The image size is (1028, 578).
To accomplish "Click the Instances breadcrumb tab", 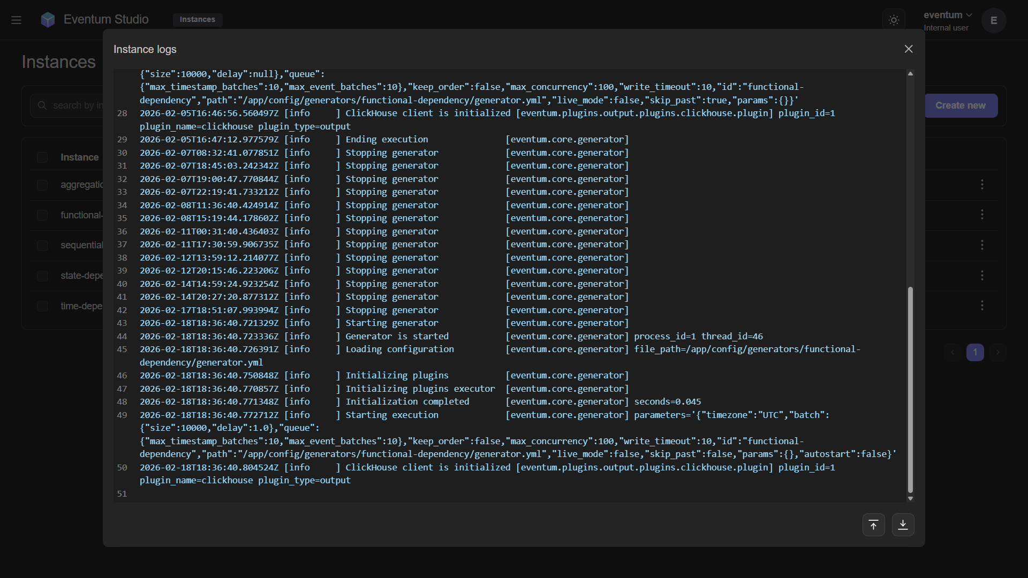I will pyautogui.click(x=198, y=20).
